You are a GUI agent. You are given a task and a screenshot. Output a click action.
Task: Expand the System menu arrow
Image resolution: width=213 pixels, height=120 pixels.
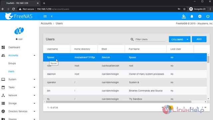click(34, 79)
